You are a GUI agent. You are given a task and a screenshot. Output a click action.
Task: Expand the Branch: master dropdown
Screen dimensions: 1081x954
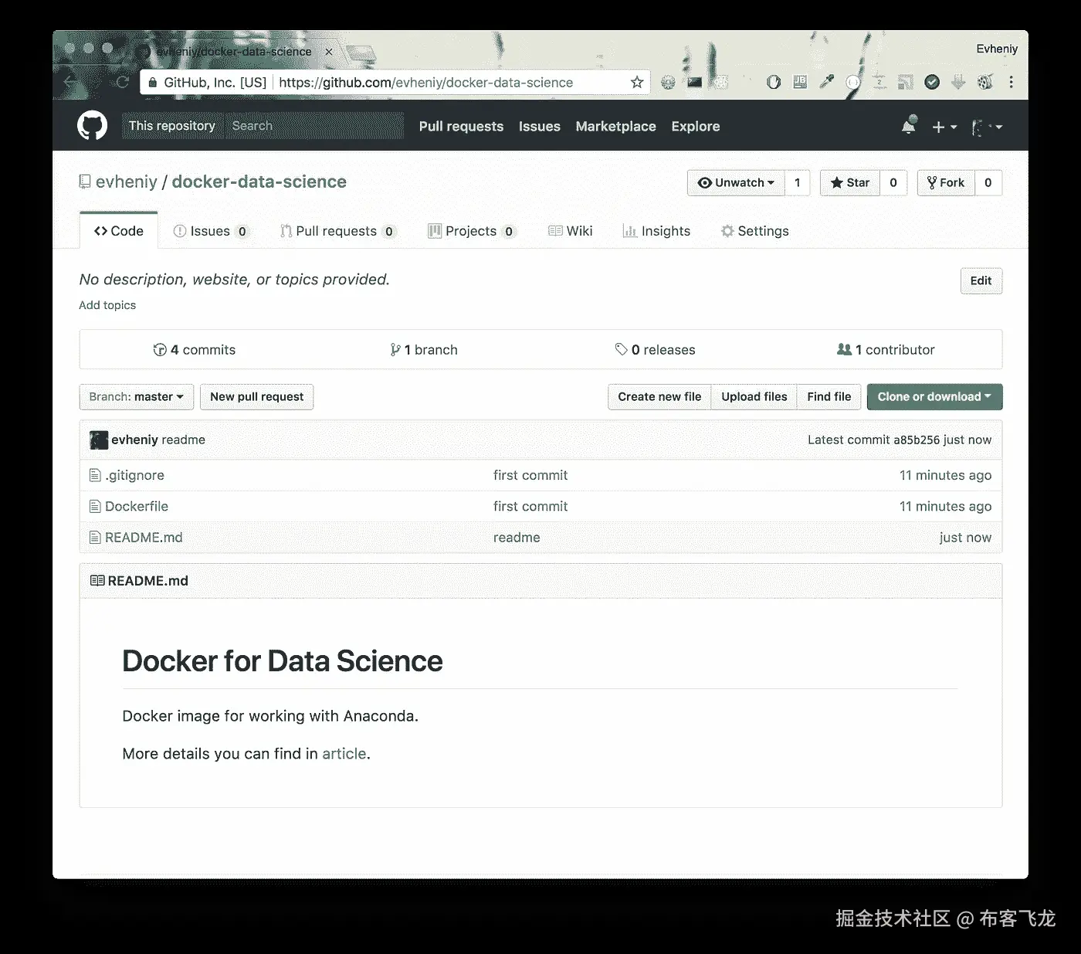tap(136, 397)
